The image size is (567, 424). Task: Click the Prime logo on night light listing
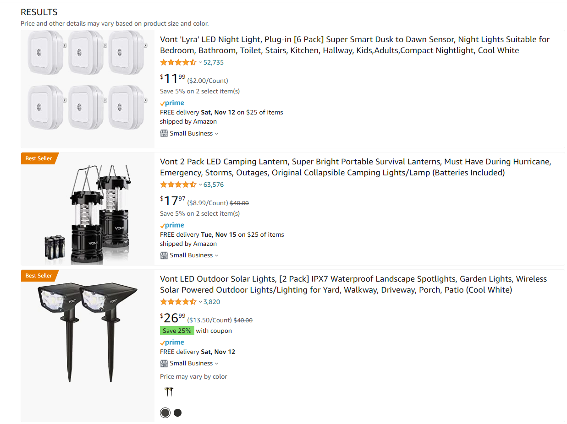click(172, 103)
